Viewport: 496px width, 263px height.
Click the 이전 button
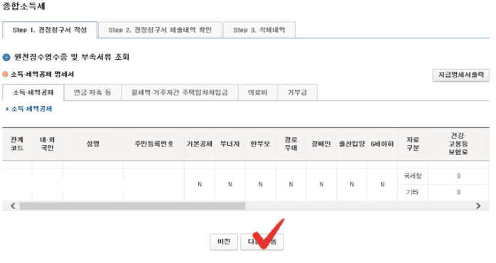(x=224, y=242)
